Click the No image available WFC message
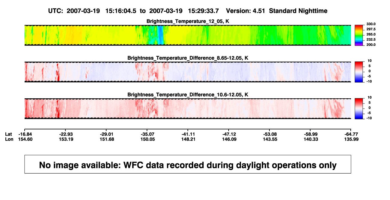 188,165
